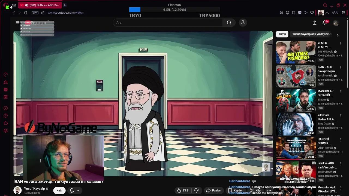
Task: Click the browser toolbar profile picture extension
Action: point(321,13)
